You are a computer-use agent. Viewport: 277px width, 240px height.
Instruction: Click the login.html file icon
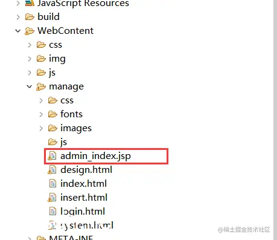pos(53,212)
